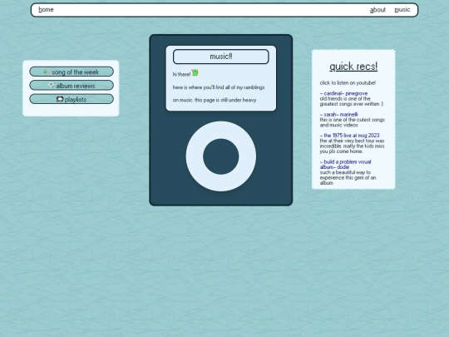Open the quick recs! heading

point(353,67)
